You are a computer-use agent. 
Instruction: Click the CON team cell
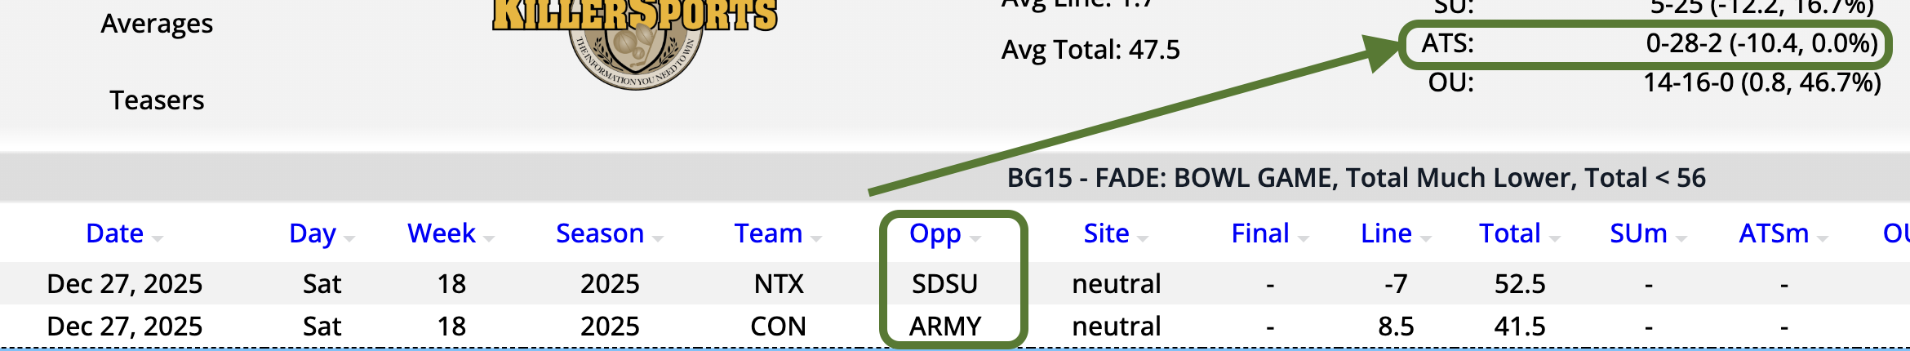778,326
